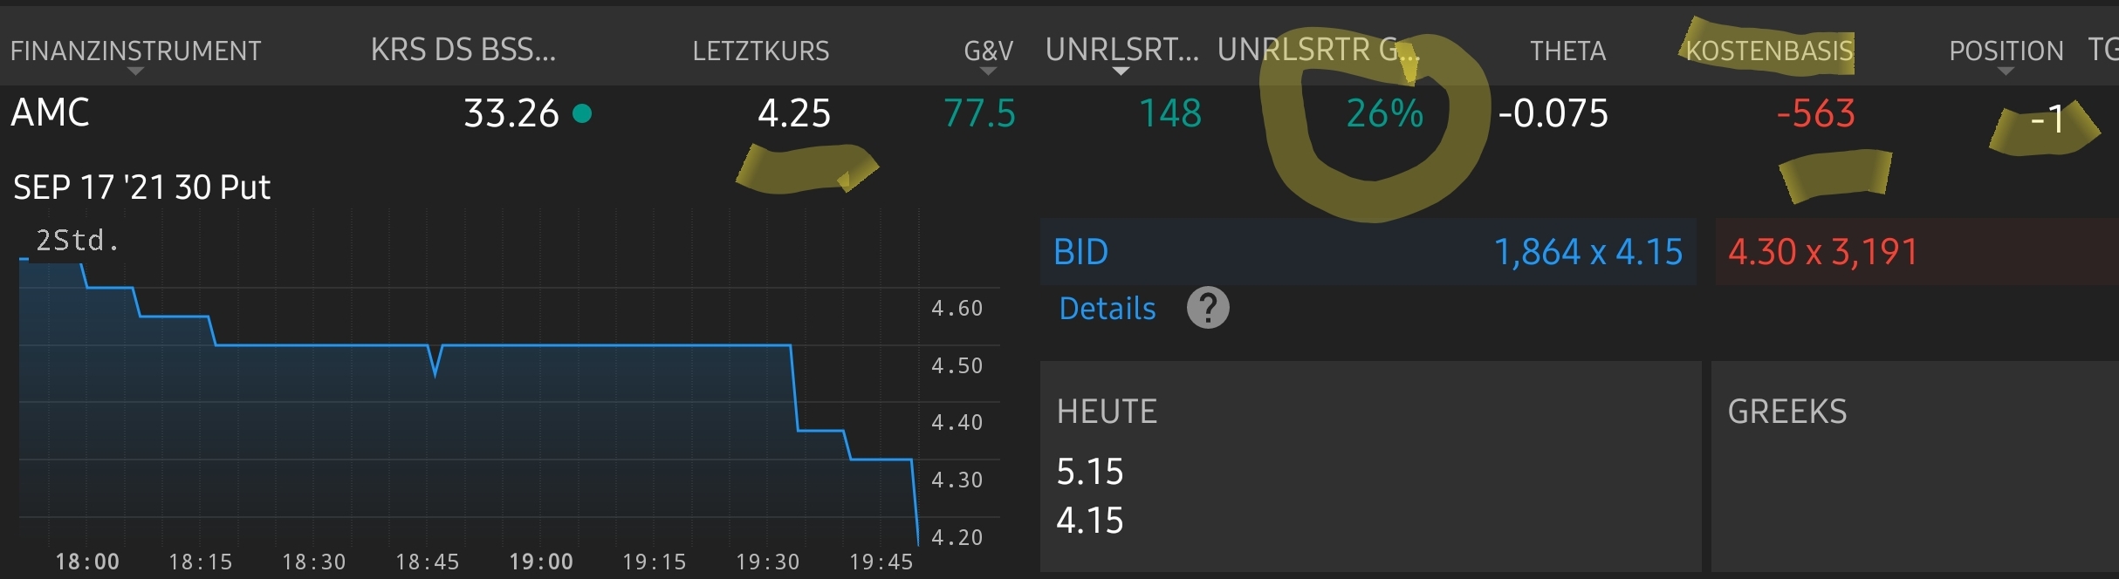The width and height of the screenshot is (2119, 579).
Task: Click the question mark help icon
Action: click(x=1208, y=308)
